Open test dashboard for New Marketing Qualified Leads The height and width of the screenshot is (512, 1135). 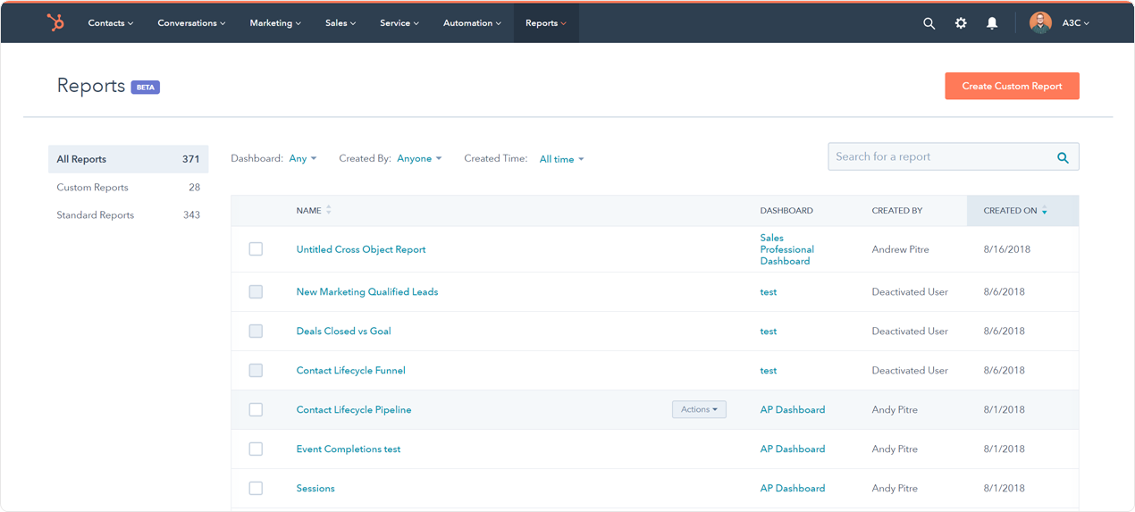click(x=769, y=292)
